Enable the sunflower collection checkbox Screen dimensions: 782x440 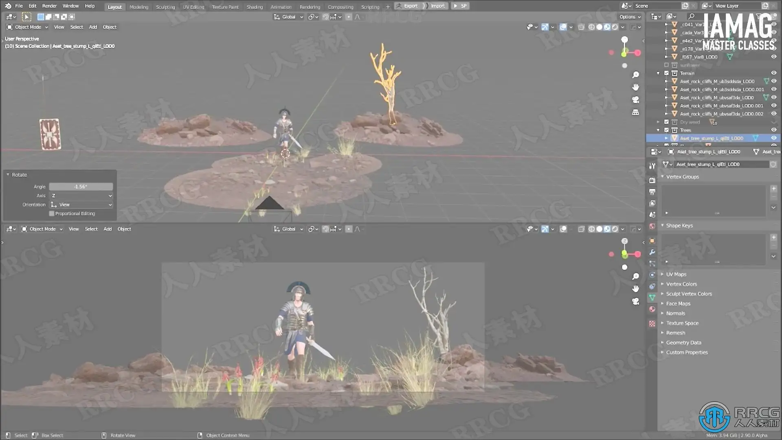(667, 65)
